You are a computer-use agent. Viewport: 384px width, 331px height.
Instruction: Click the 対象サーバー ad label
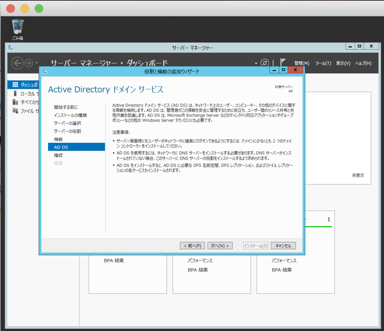tap(283, 89)
